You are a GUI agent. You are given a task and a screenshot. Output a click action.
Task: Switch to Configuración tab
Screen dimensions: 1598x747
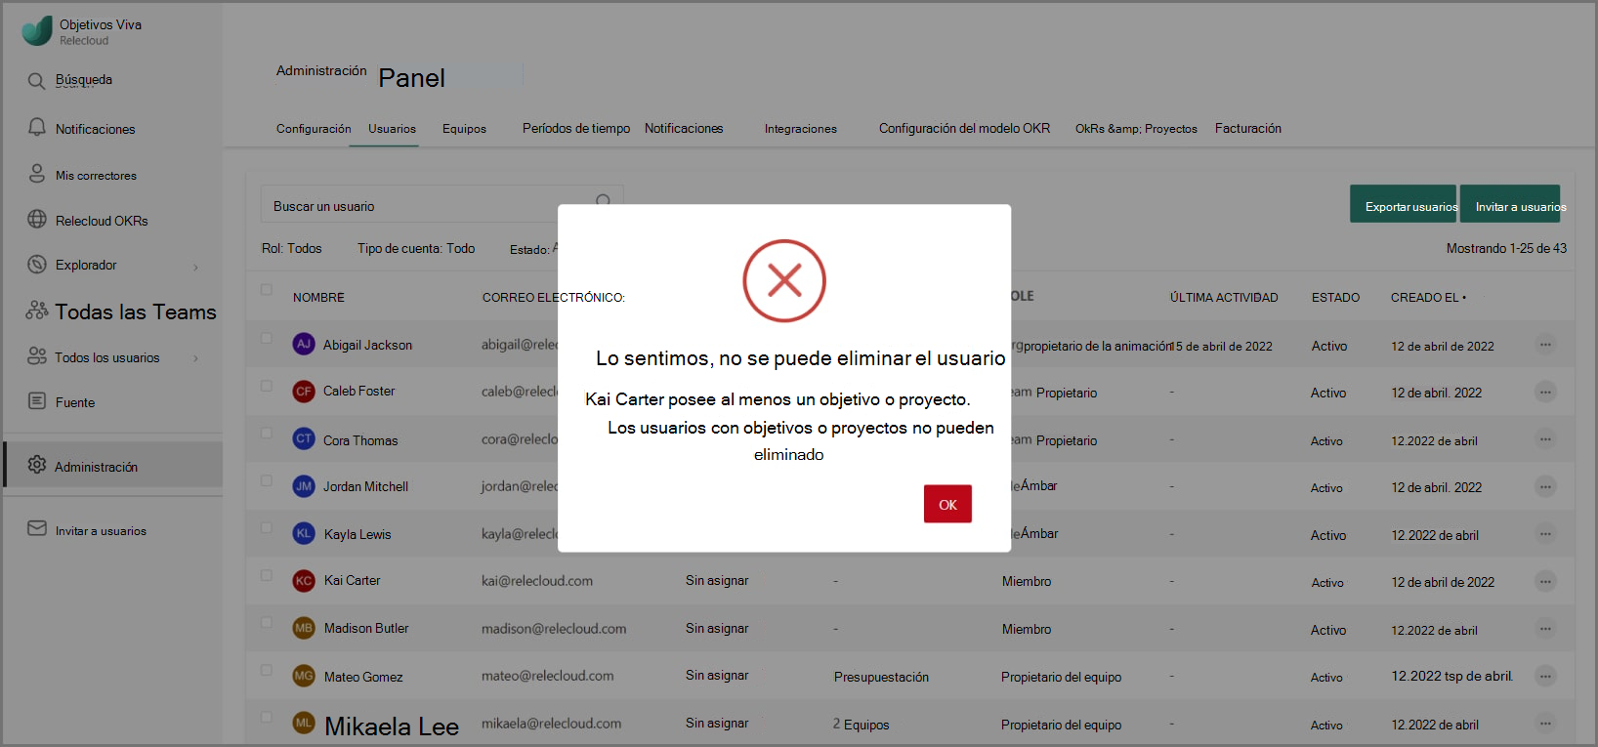314,128
